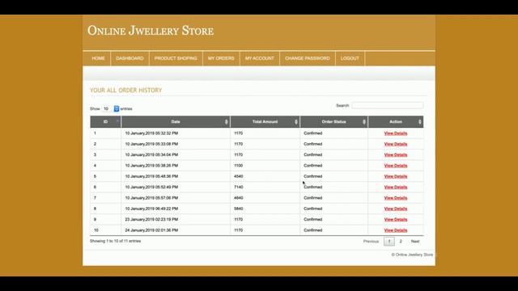
Task: Select MY ORDERS in navigation bar
Action: click(x=221, y=58)
